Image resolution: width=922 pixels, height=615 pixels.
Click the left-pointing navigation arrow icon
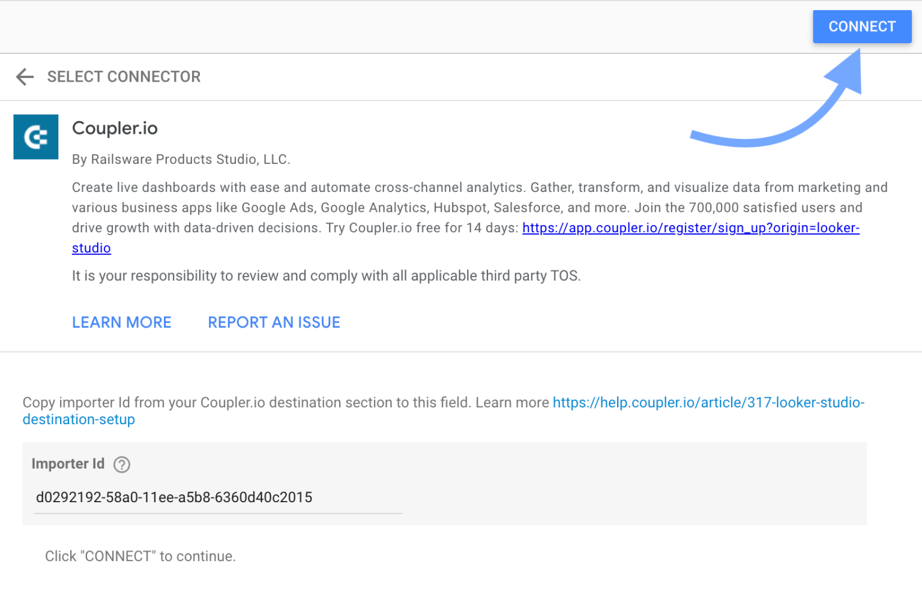click(x=24, y=77)
